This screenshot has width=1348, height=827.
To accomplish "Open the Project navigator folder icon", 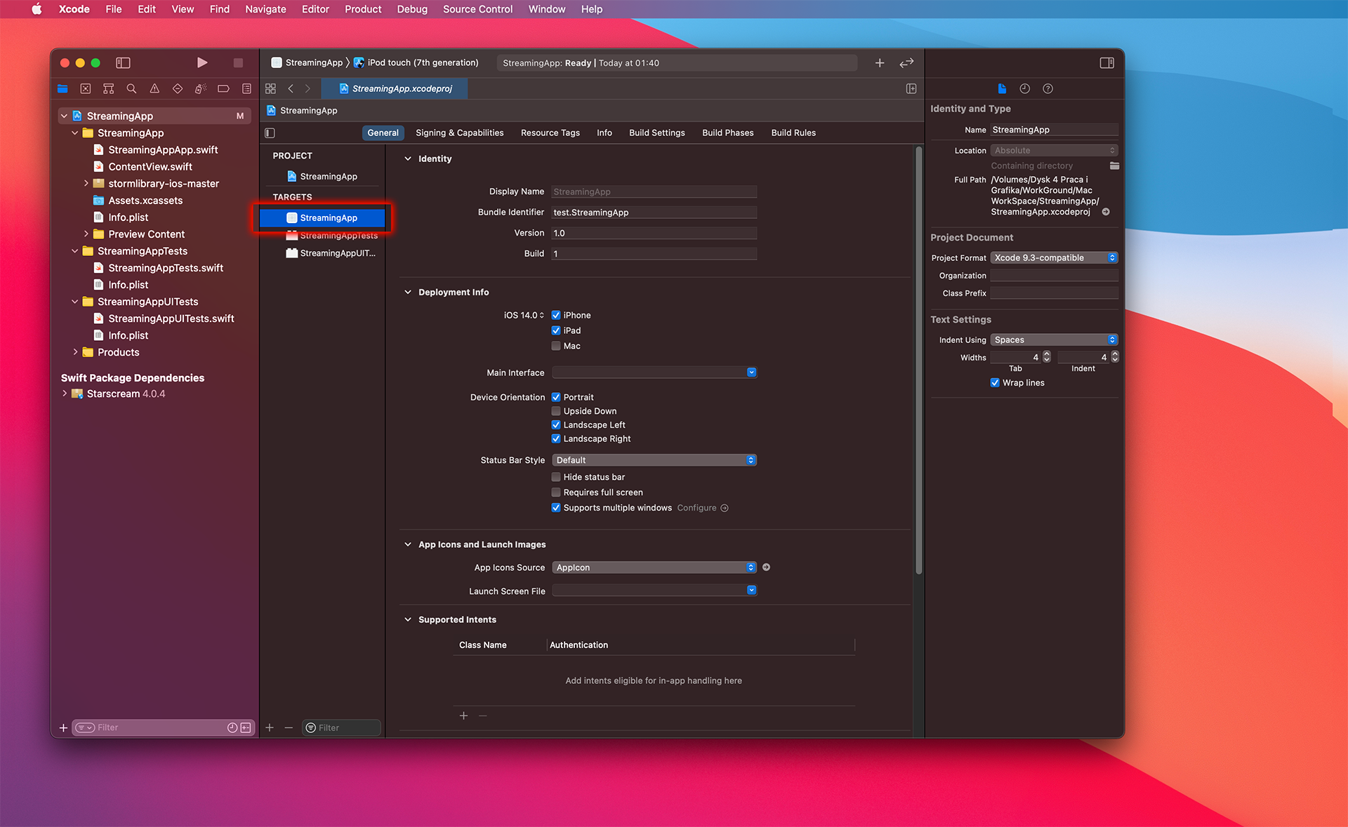I will coord(62,88).
